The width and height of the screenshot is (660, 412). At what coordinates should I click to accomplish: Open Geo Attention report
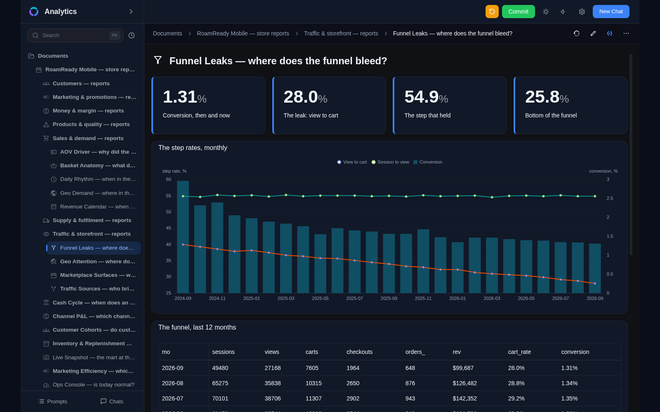(94, 261)
